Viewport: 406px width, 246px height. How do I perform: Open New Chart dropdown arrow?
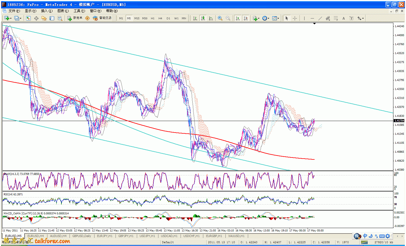point(11,18)
